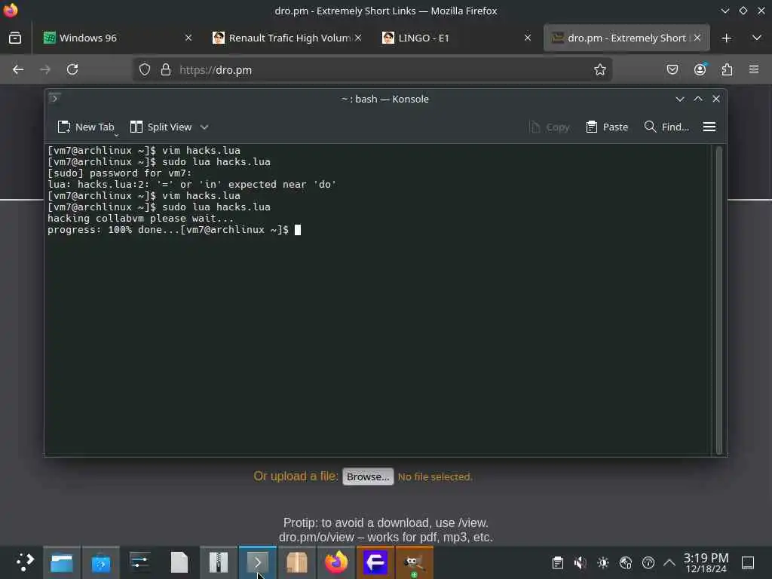Open clipboard tray icon
This screenshot has width=772, height=579.
point(557,562)
